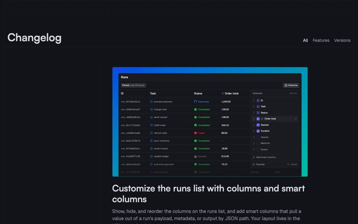Switch to the Versions changelog filter
Viewport: 358px width, 224px height.
[342, 40]
